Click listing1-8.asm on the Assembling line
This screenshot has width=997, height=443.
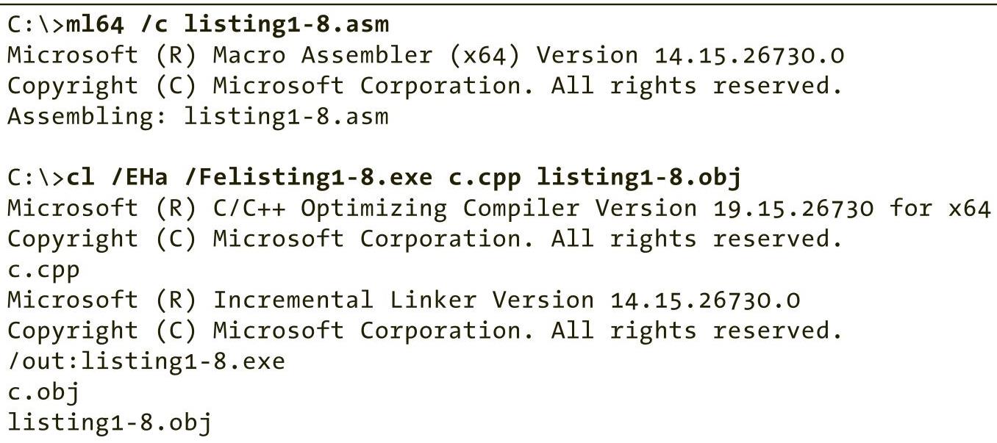tap(286, 116)
